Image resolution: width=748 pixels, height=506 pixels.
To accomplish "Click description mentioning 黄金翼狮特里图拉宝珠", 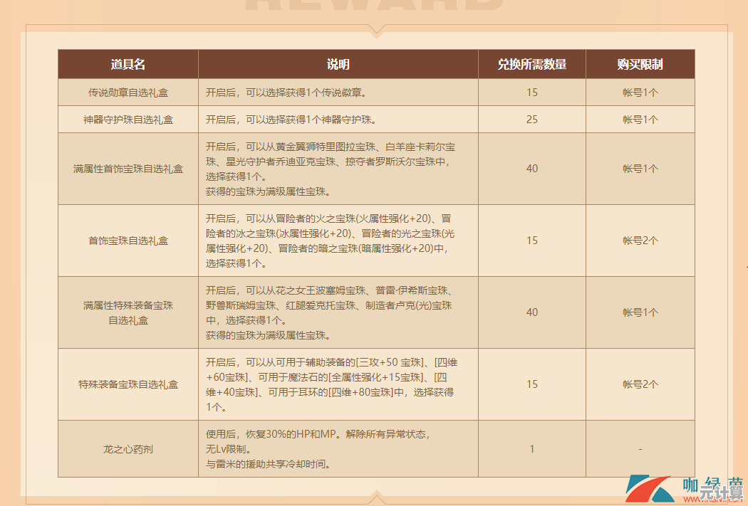I will pyautogui.click(x=331, y=169).
